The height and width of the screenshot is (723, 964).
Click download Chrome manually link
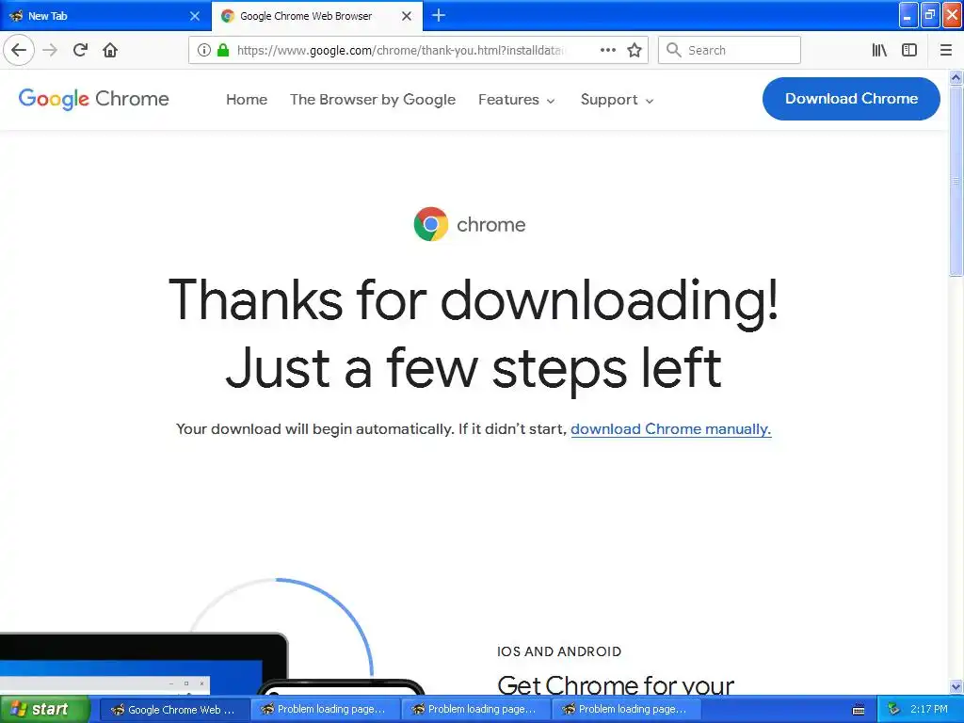(x=670, y=429)
